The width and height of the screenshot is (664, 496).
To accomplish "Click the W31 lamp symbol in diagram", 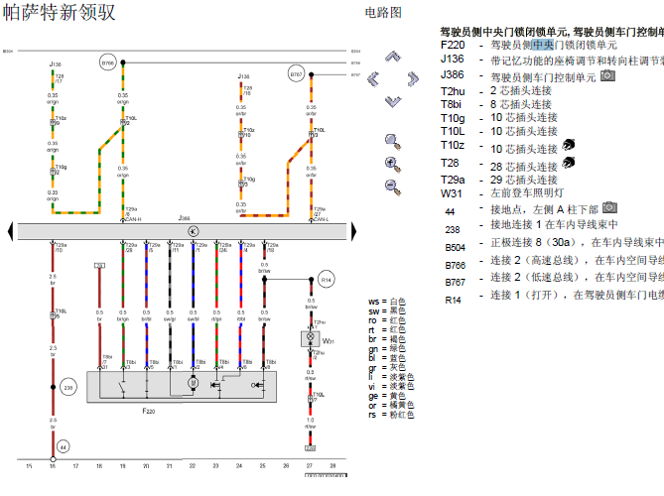I will click(311, 337).
